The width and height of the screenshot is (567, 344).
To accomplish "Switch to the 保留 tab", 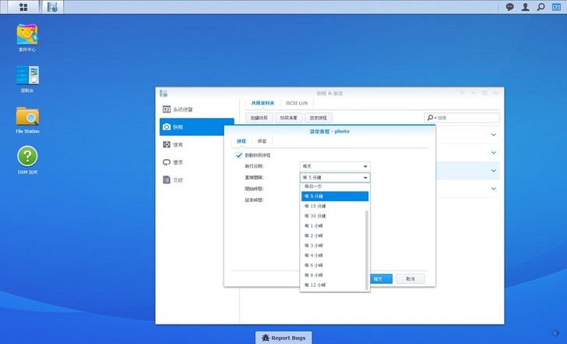I will pos(262,141).
